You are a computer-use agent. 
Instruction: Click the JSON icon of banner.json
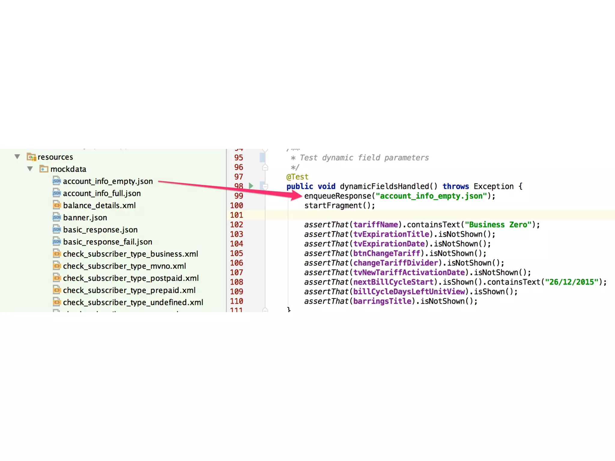point(56,217)
